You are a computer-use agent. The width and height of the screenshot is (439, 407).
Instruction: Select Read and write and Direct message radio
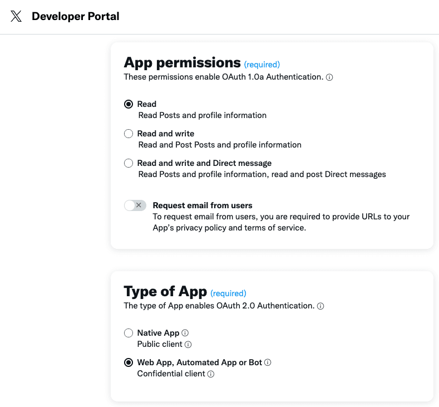tap(129, 163)
